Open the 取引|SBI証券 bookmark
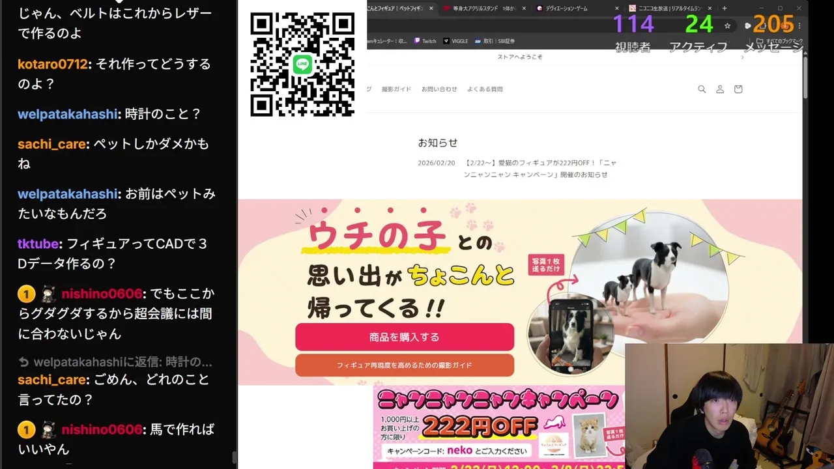 (495, 41)
